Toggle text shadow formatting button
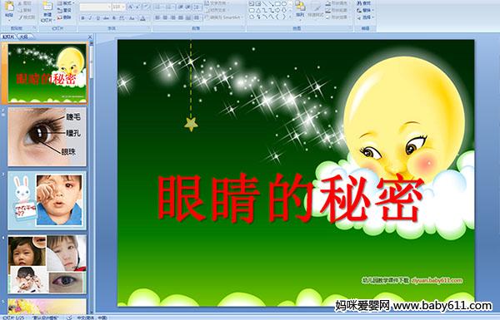 (114, 18)
